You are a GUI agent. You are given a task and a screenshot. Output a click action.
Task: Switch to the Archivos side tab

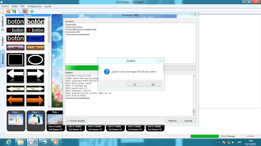2,23
